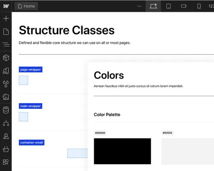
Task: Click the light gray #f5f5f5 swatch
Action: pos(187,151)
